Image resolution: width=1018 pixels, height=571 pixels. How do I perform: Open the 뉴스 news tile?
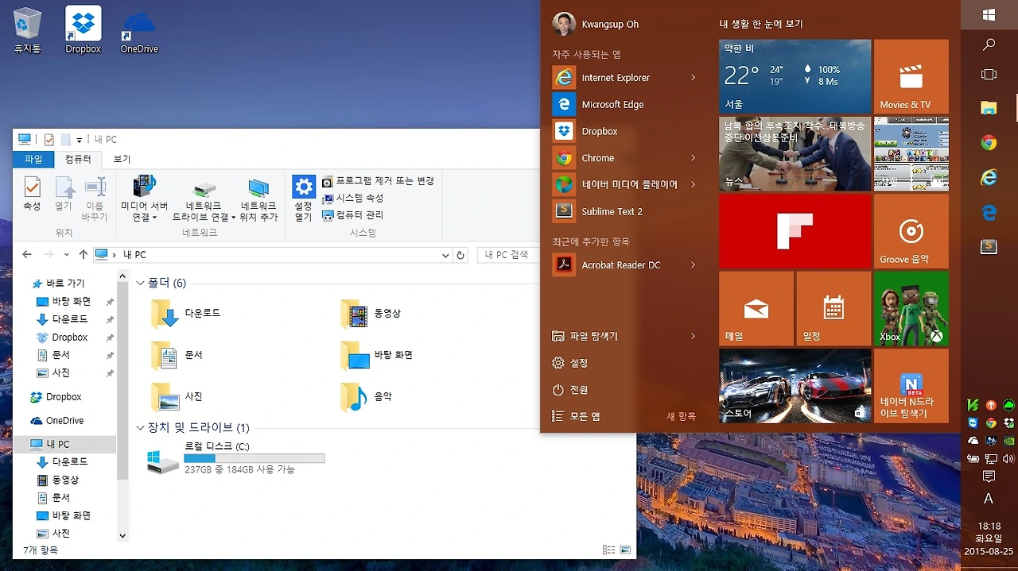click(795, 154)
